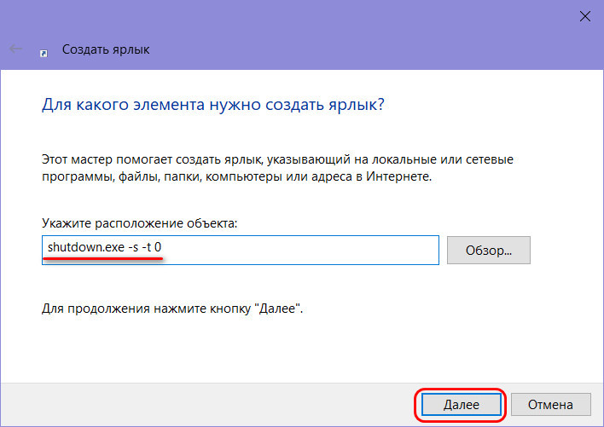
Task: Select the heading 'Для какого элемента нужно создать ярлык?'
Action: coord(213,105)
